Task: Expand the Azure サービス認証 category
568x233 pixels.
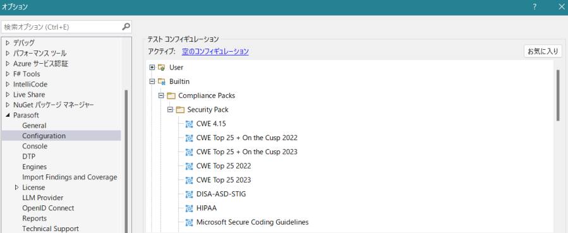Action: pos(8,64)
